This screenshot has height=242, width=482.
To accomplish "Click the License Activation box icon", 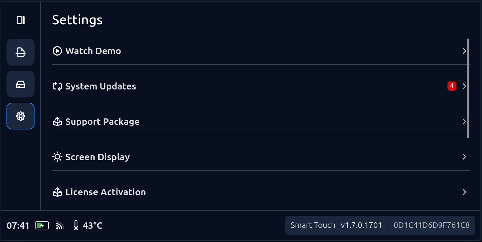I will [57, 192].
